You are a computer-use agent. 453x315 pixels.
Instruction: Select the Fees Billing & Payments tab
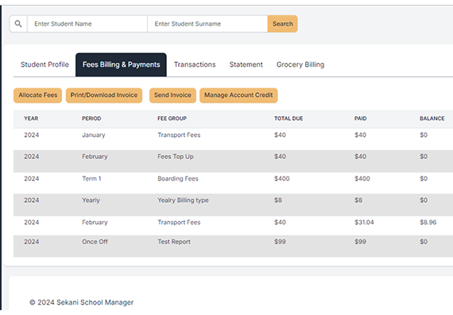point(121,64)
